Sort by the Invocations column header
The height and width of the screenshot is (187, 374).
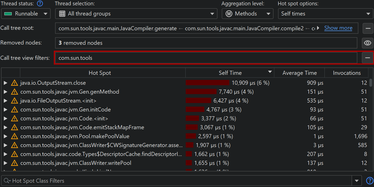pos(346,73)
